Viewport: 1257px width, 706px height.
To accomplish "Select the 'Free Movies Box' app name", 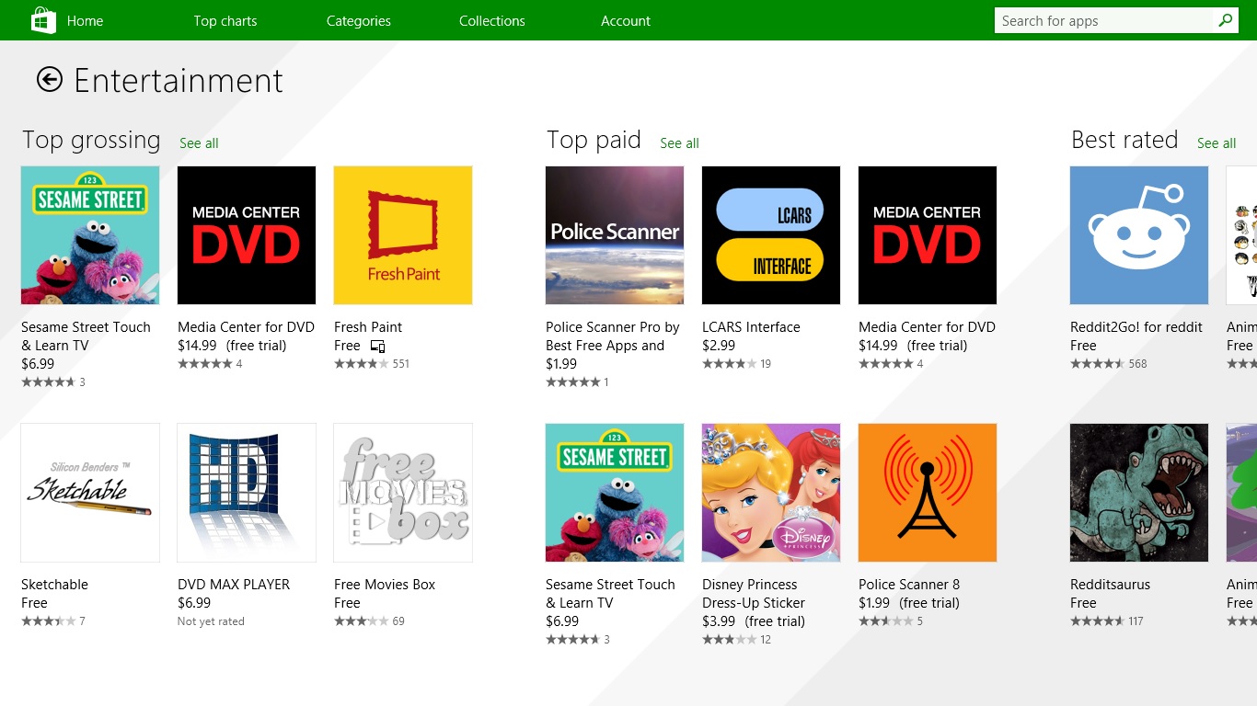I will point(385,585).
